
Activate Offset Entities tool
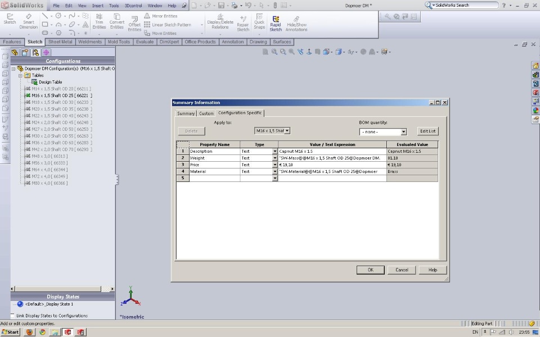[134, 24]
